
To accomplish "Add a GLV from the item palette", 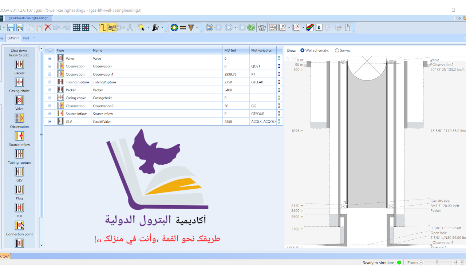I will click(19, 172).
